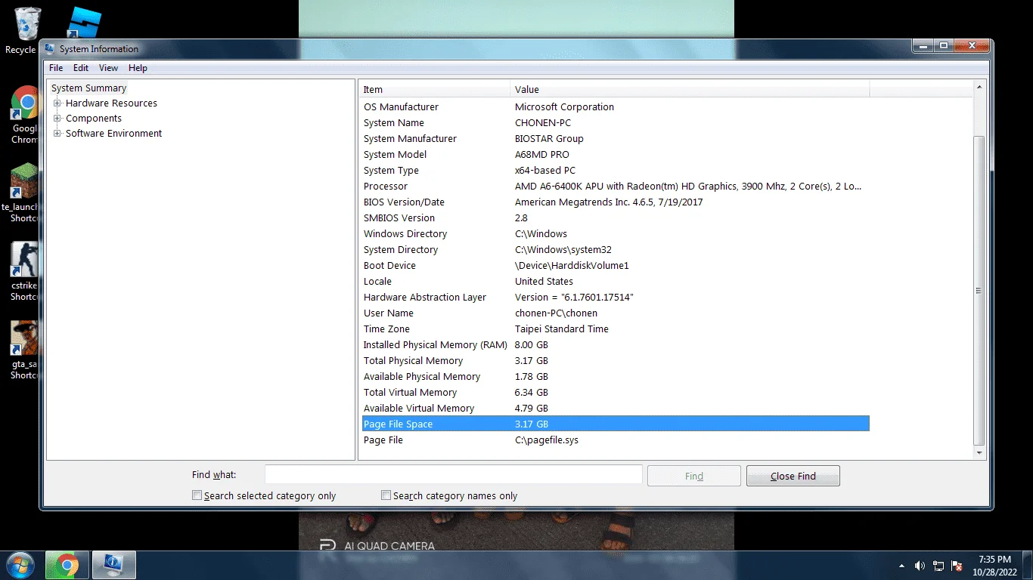Select the Available Virtual Memory row
Screen dimensions: 1033x580
(615, 409)
